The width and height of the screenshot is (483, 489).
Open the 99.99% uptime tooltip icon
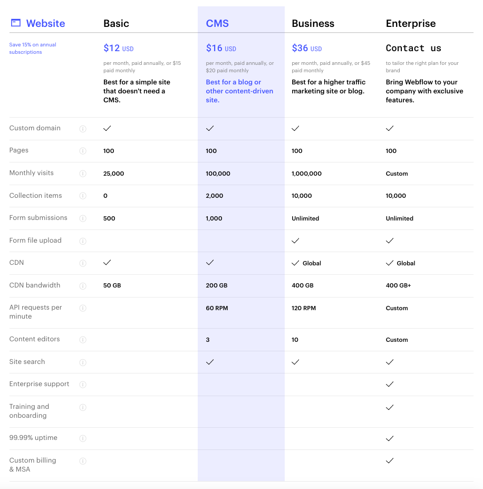[83, 438]
